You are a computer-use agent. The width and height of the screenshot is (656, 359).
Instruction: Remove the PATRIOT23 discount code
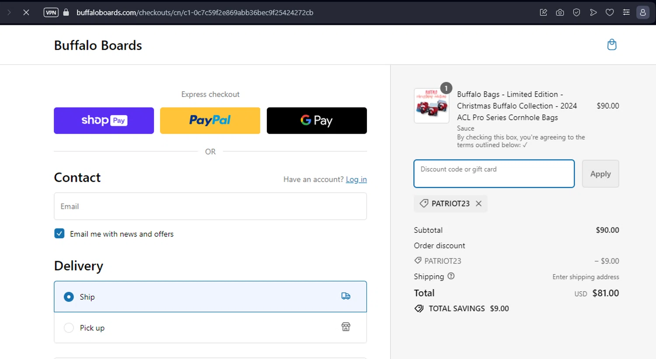pos(479,204)
